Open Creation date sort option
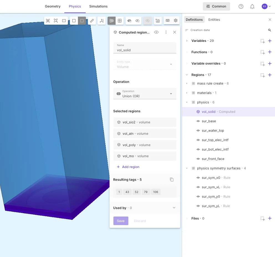The height and width of the screenshot is (257, 275). click(197, 30)
